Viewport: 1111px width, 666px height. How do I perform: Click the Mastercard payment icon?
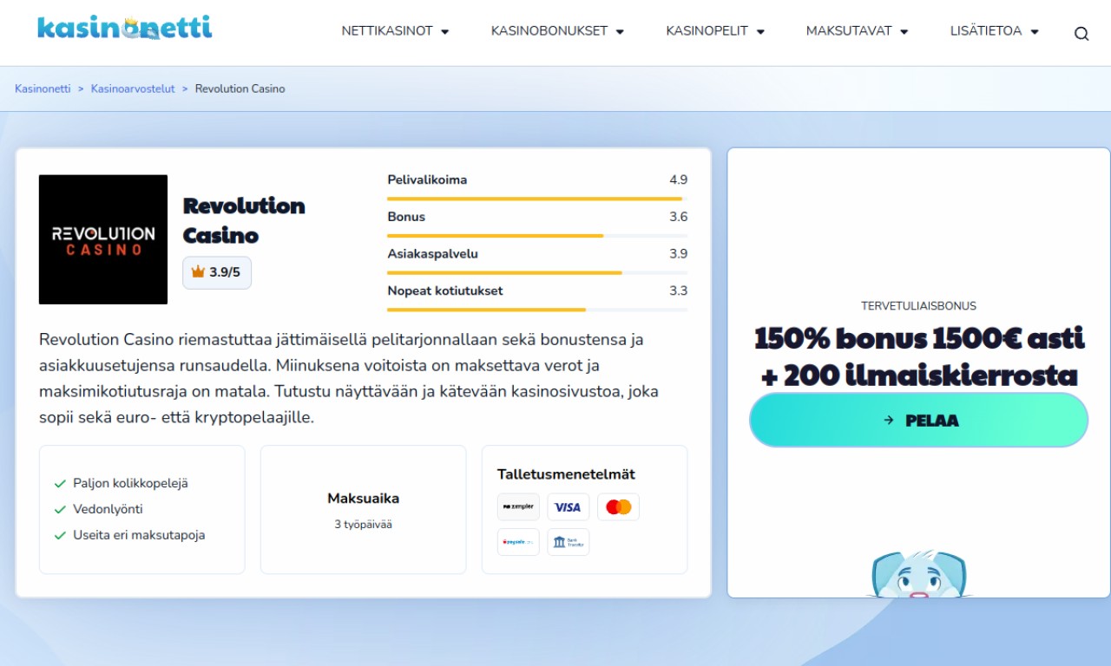coord(618,506)
